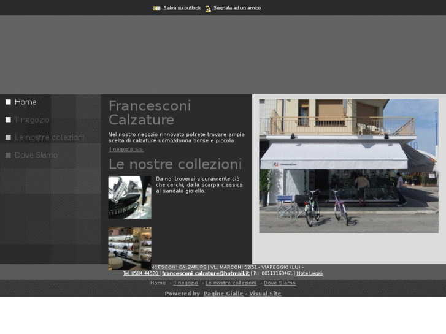Screen dimensions: 446x334
Task: Open the 'Visual Site' powered-by link
Action: 265,294
